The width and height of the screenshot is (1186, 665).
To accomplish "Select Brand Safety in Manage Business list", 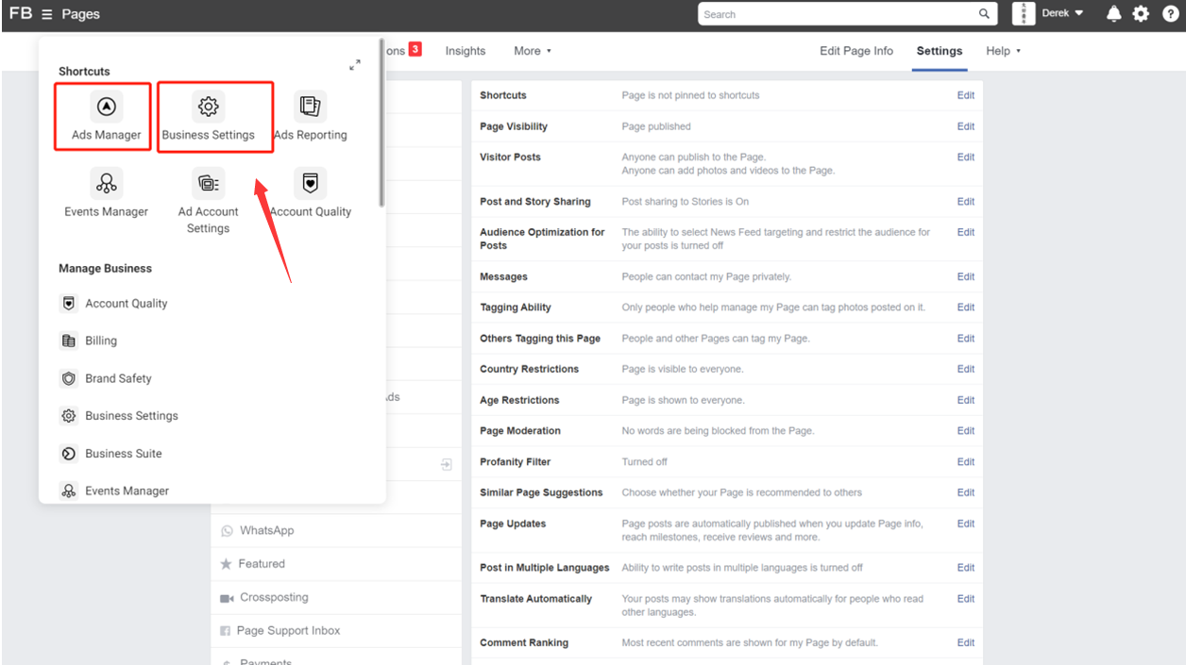I will click(x=118, y=378).
